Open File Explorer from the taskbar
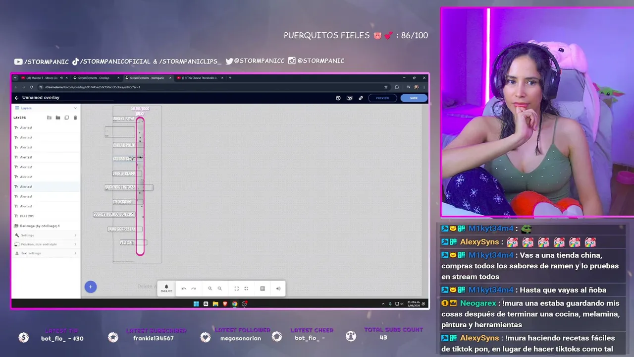This screenshot has width=634, height=357. [x=215, y=304]
